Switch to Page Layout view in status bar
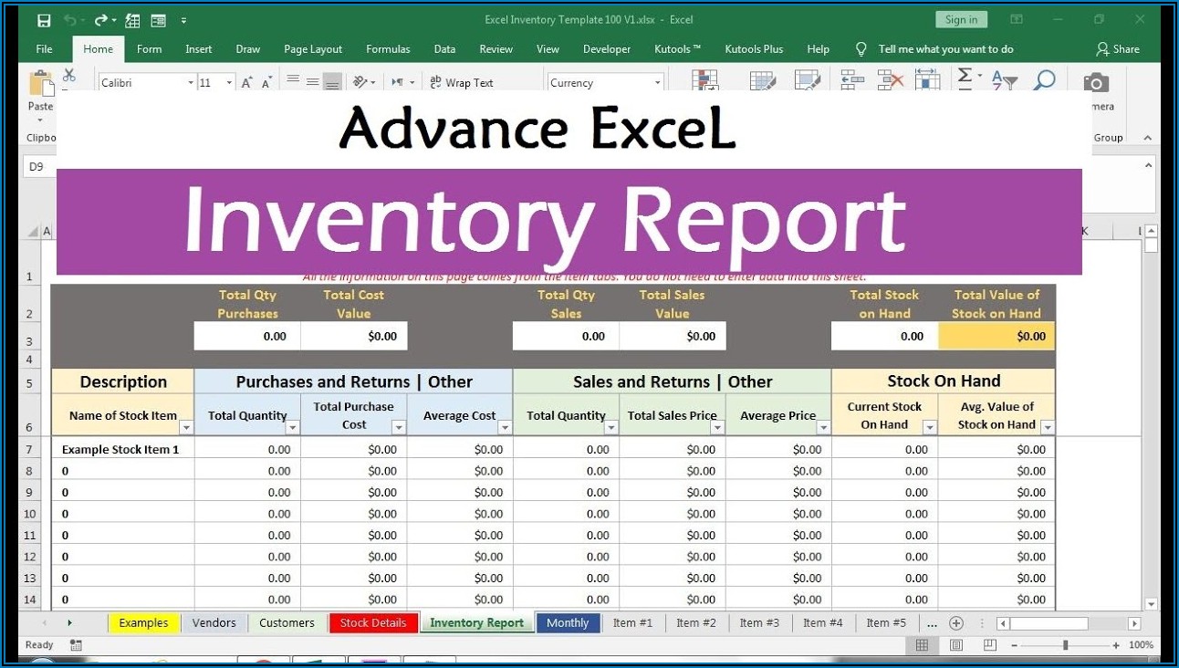Viewport: 1179px width, 668px height. click(x=956, y=645)
